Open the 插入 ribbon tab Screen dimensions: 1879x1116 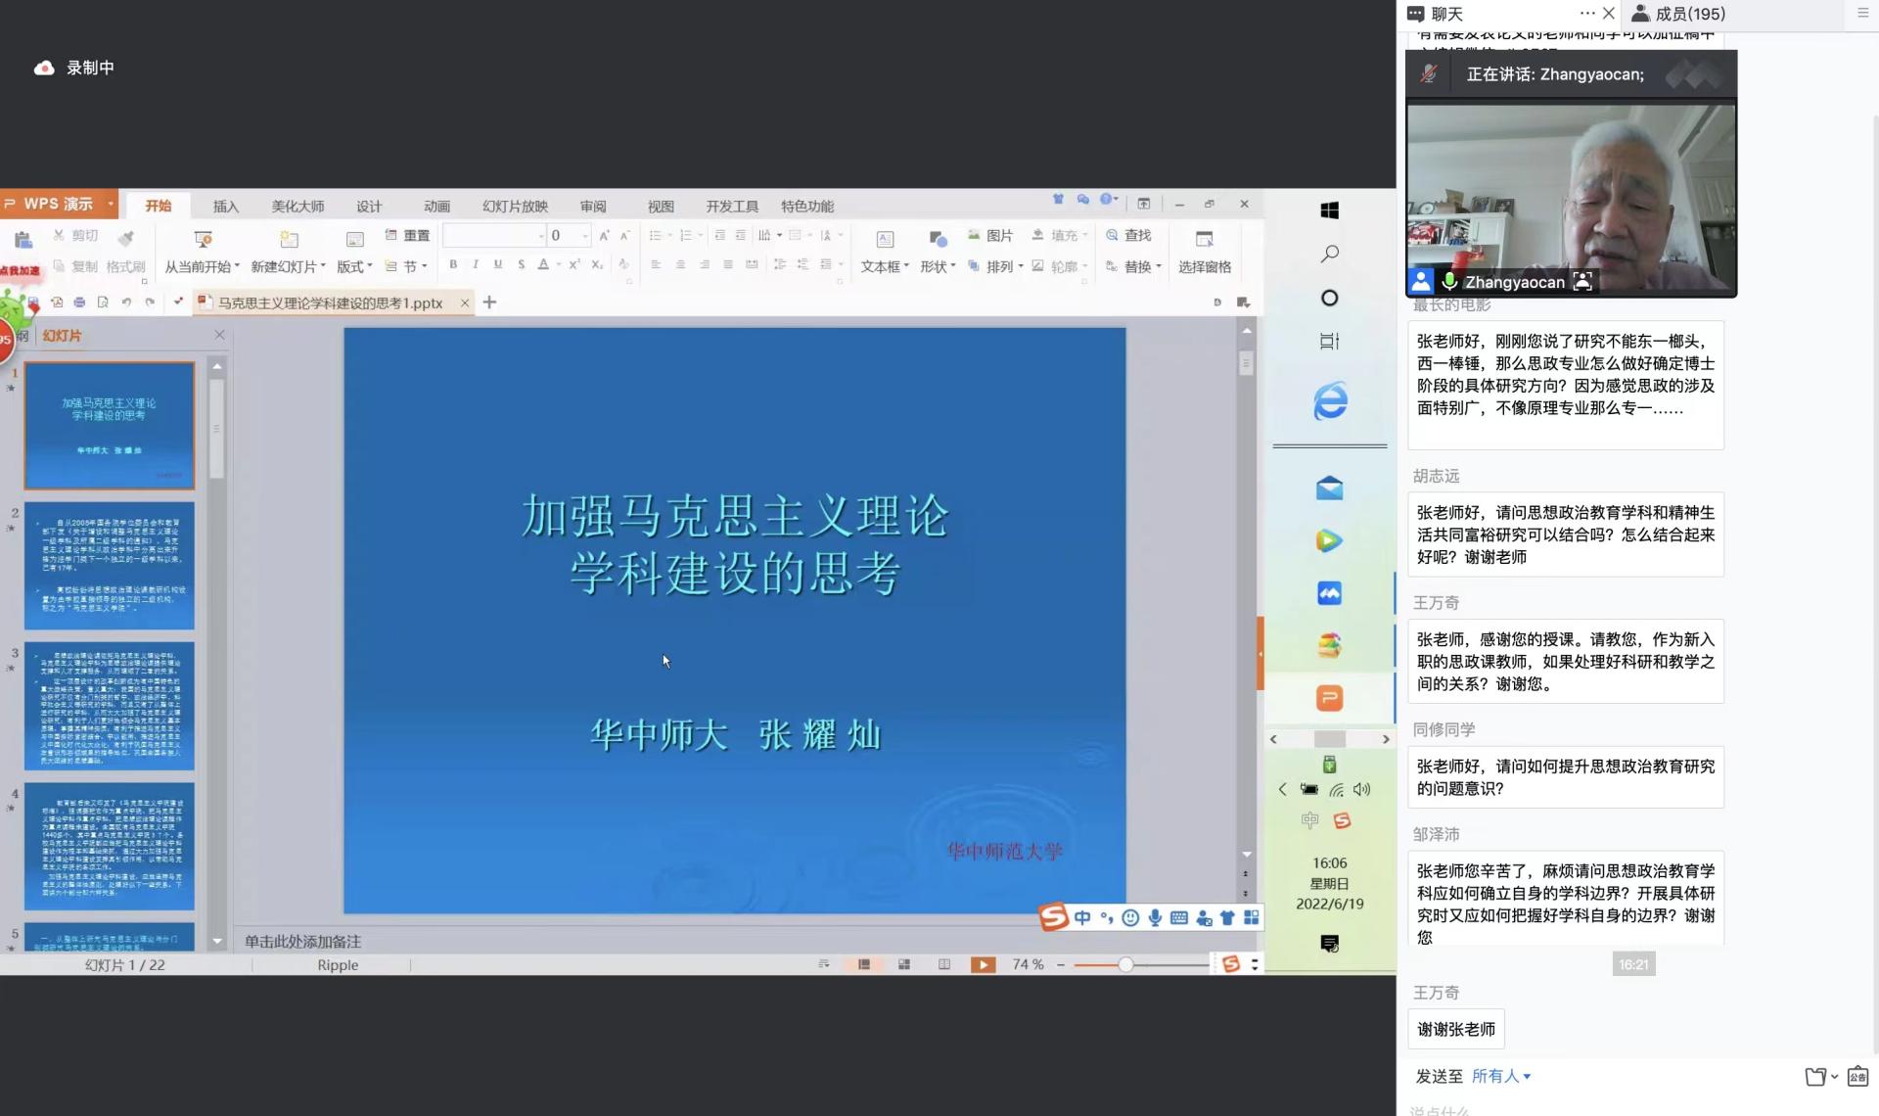(x=226, y=207)
